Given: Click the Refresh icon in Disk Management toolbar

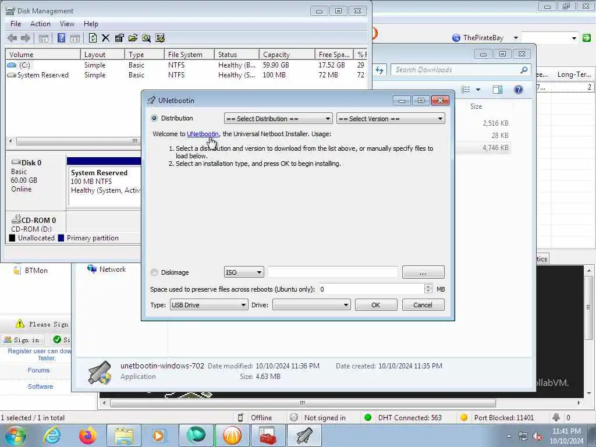Looking at the screenshot, I should coord(93,38).
